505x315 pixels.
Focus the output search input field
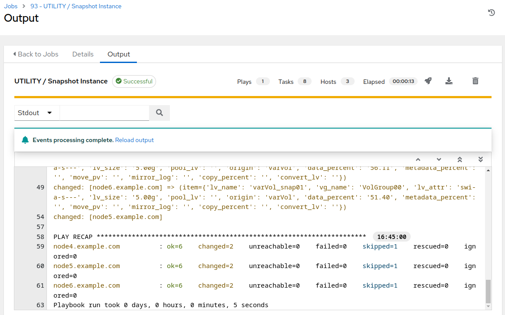104,113
